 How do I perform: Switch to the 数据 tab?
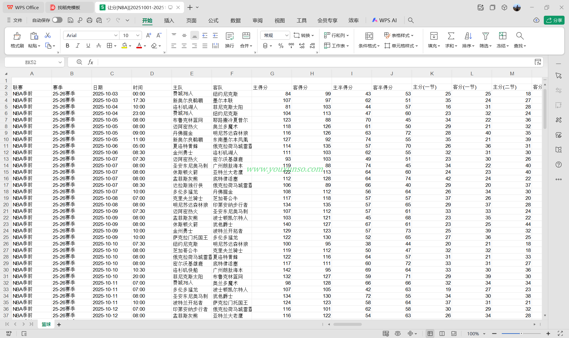point(235,20)
